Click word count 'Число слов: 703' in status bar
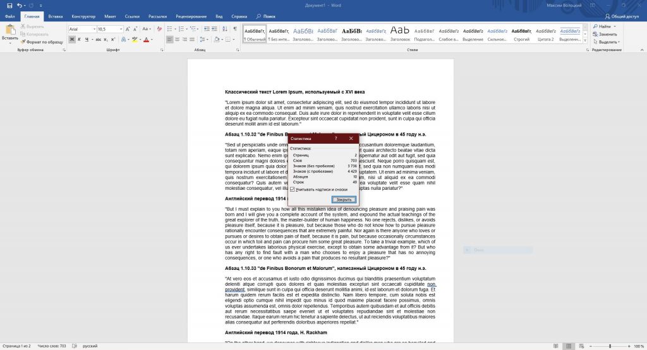The width and height of the screenshot is (647, 350). 52,346
